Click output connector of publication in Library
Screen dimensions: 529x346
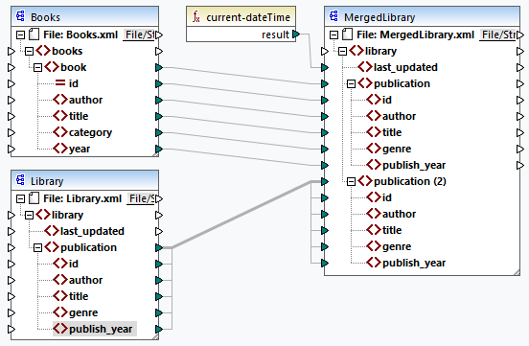pos(159,248)
